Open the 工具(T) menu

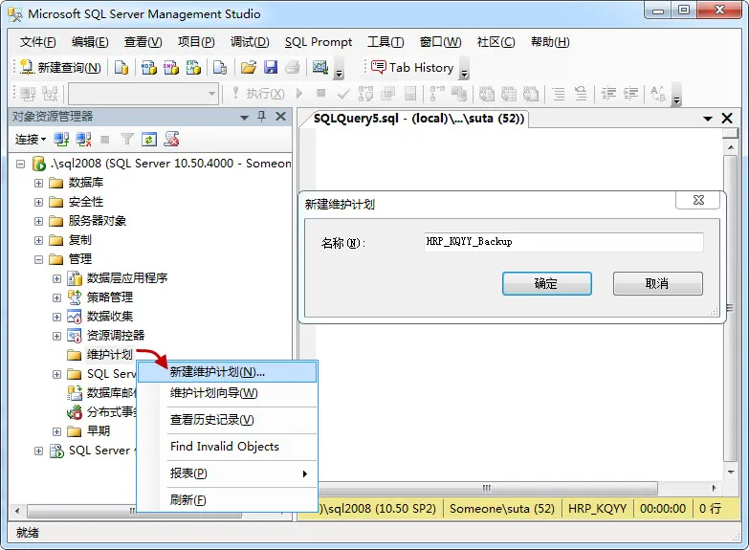386,42
